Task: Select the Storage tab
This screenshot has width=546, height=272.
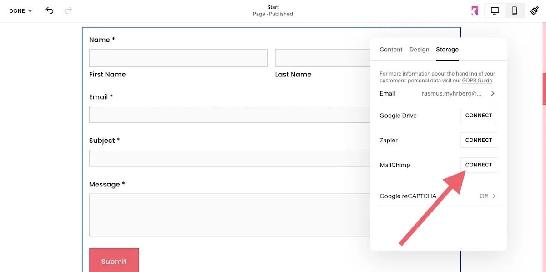Action: pyautogui.click(x=447, y=49)
